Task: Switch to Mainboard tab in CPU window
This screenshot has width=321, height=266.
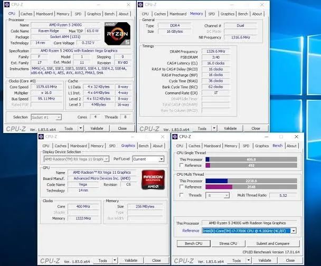Action: [44, 14]
